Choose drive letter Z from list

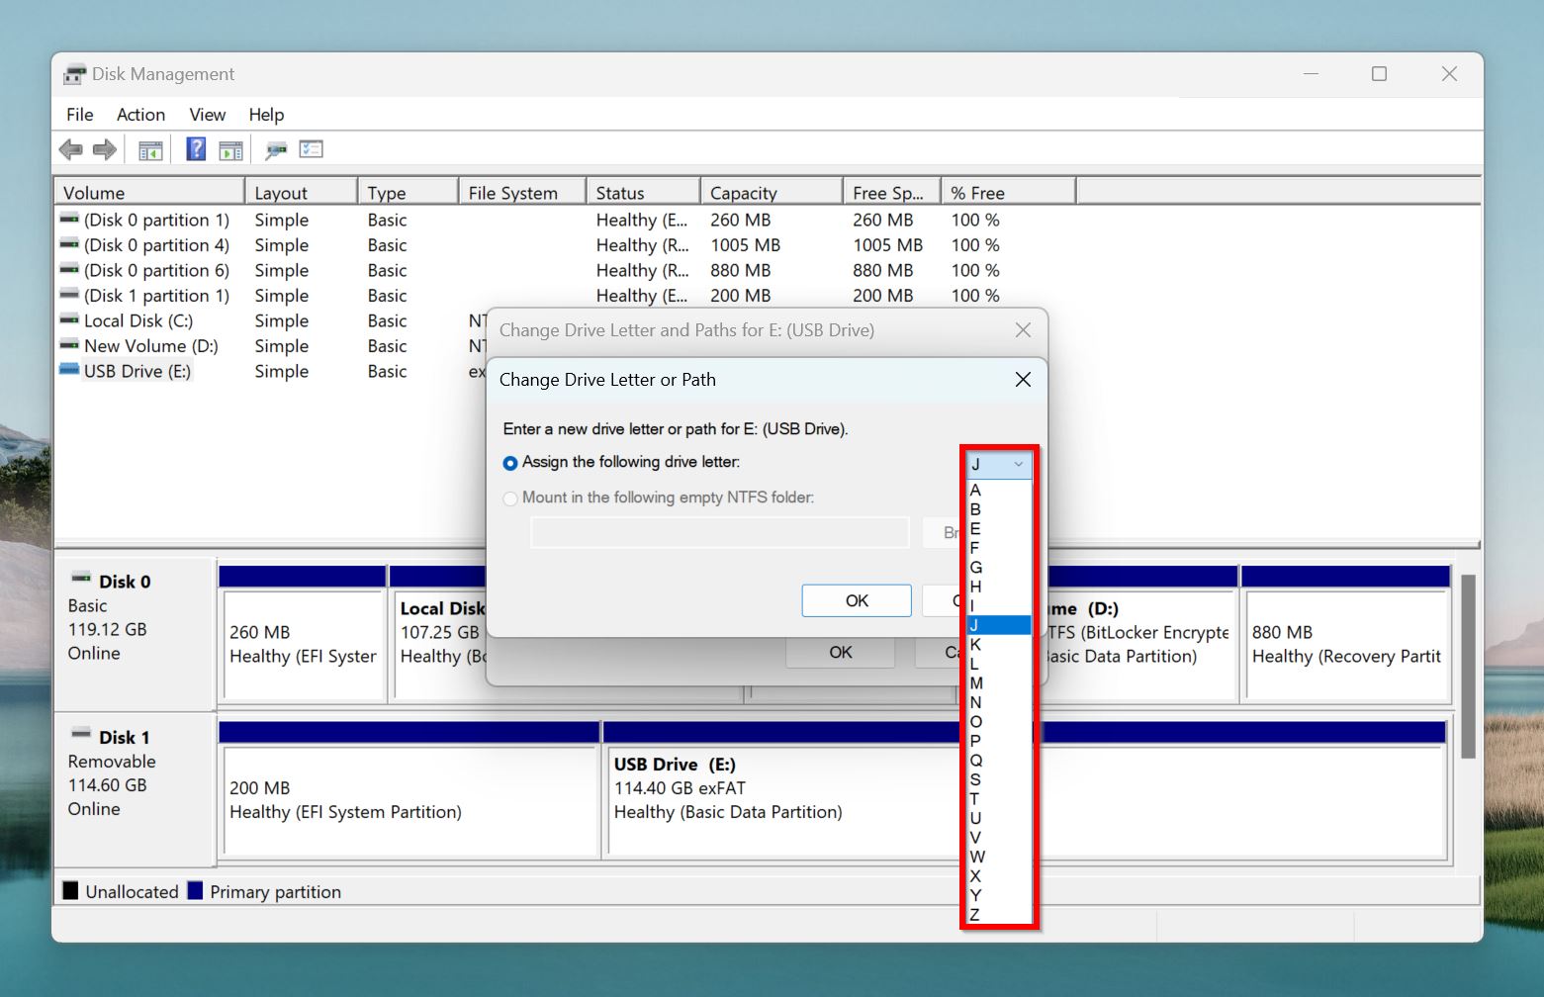click(999, 915)
